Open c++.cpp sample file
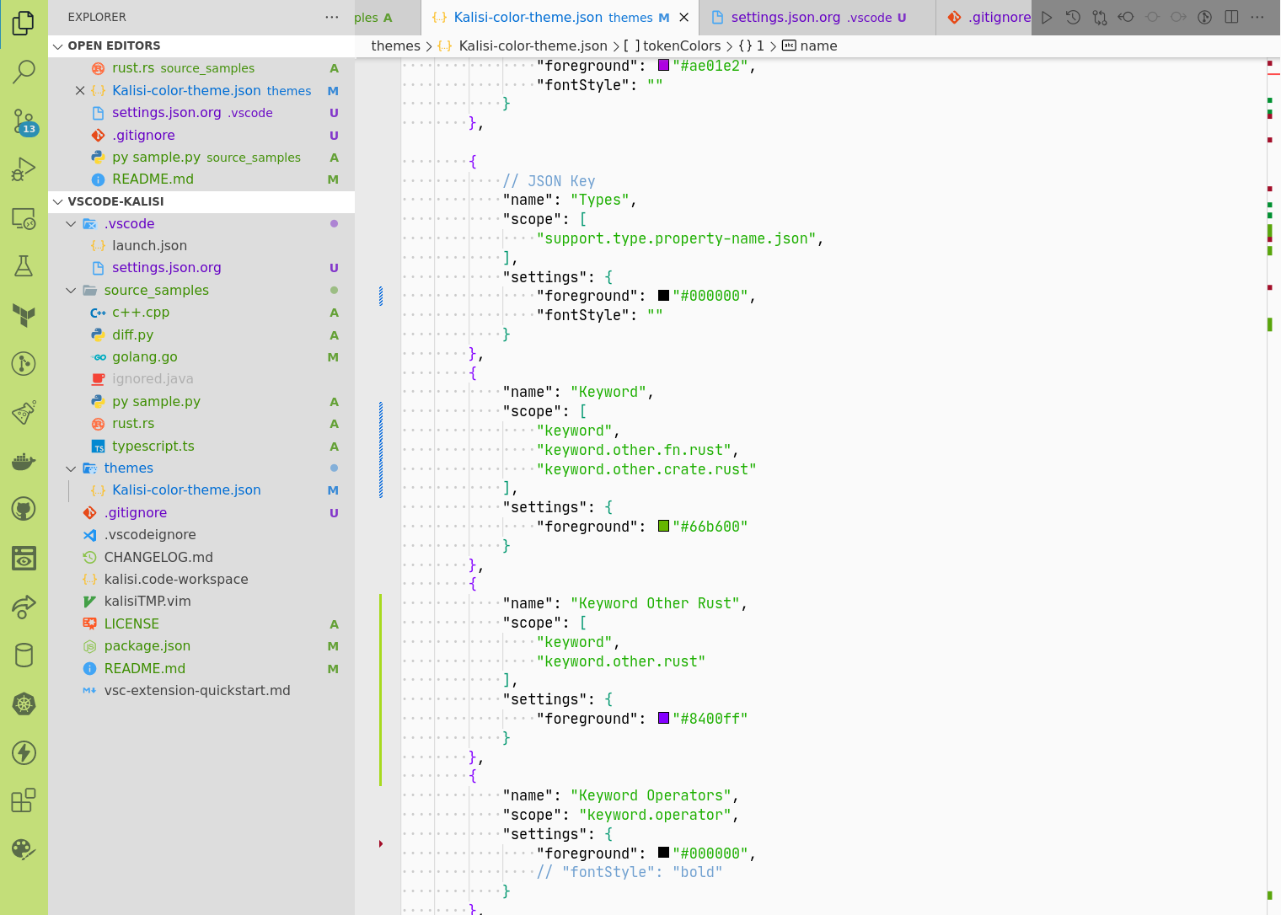1281x915 pixels. (x=201, y=313)
